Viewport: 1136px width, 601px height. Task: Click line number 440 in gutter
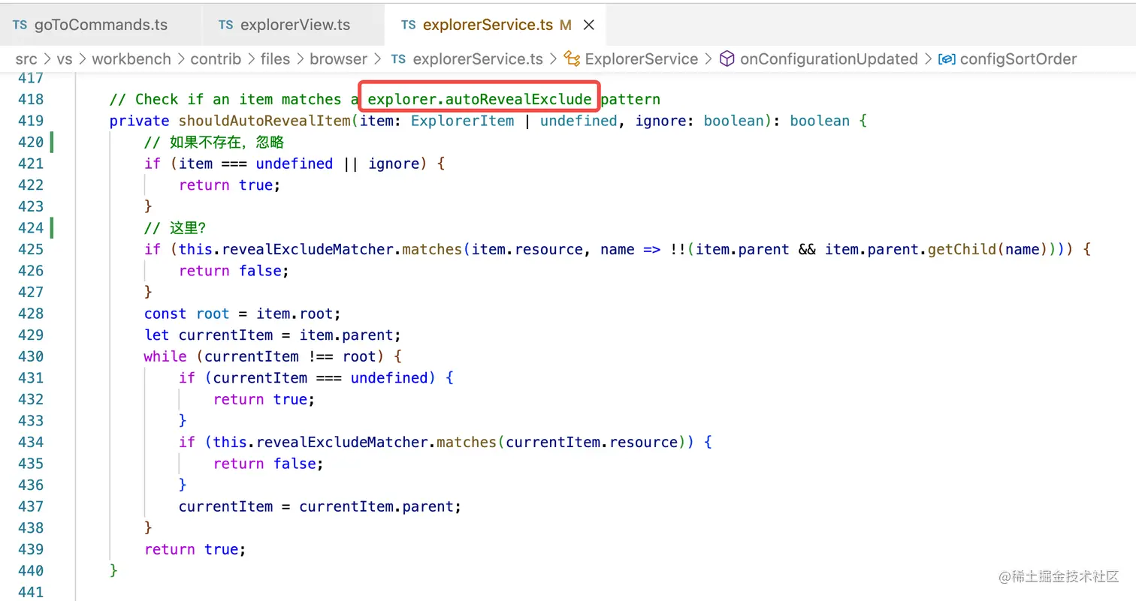tap(30, 570)
